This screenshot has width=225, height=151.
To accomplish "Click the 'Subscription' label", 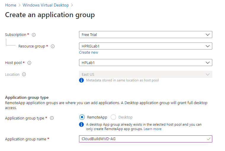I will tap(16, 35).
